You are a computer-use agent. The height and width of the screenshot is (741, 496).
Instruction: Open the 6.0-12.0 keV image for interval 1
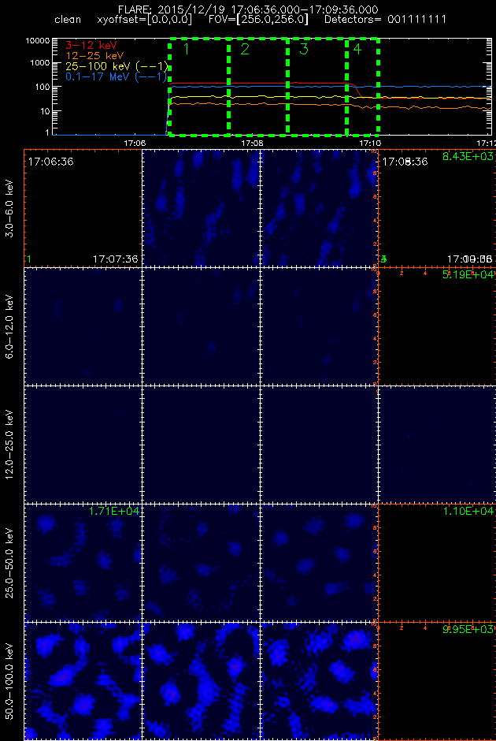(x=83, y=326)
